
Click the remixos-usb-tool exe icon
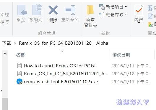point(19,81)
